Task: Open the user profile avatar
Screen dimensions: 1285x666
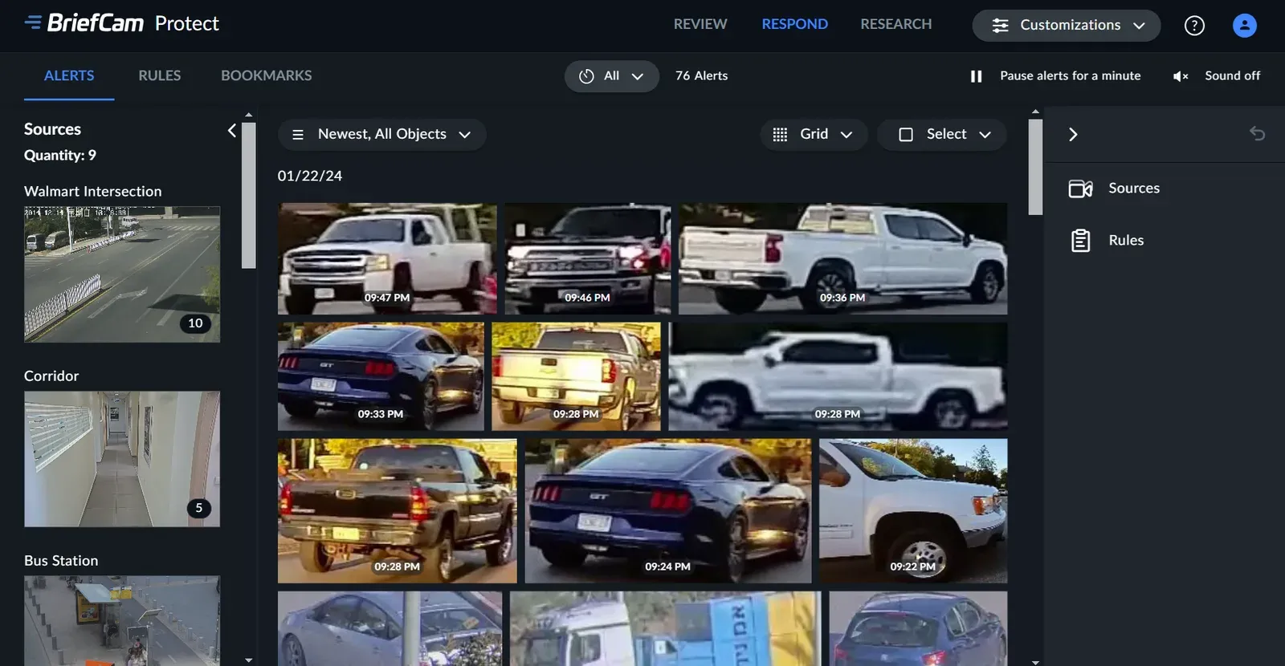Action: point(1244,26)
